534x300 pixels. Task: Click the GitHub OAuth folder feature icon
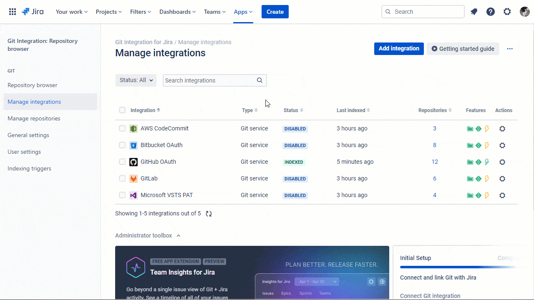tap(470, 162)
